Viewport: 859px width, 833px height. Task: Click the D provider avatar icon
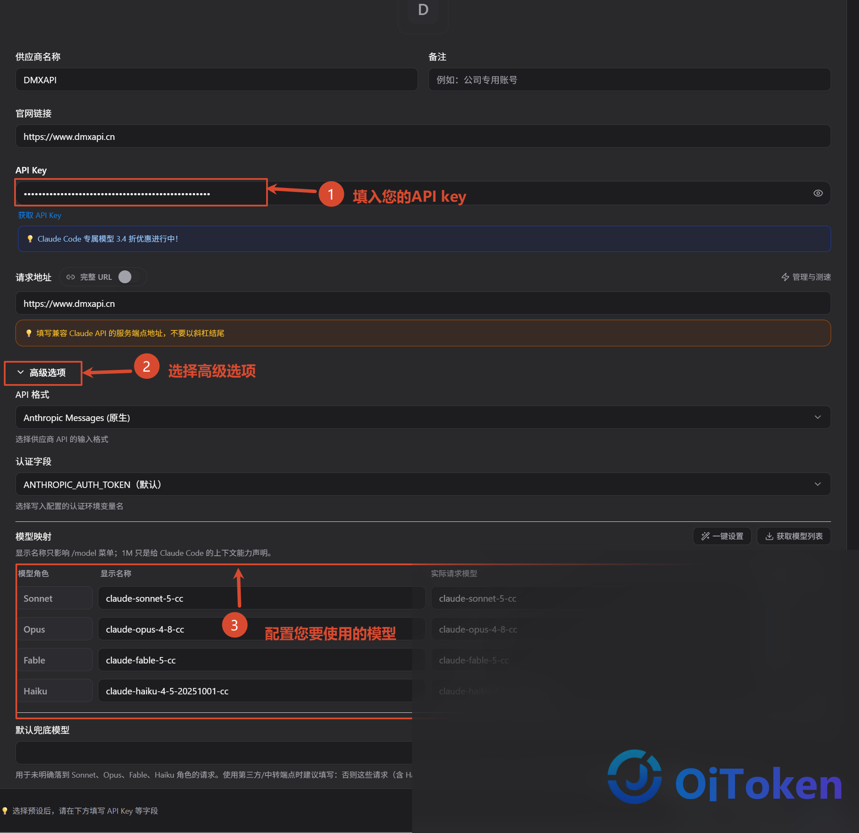pos(423,11)
